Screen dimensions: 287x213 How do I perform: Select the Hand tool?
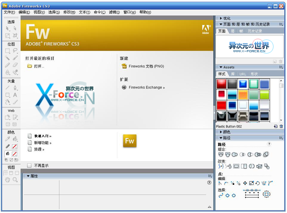tap(7, 180)
